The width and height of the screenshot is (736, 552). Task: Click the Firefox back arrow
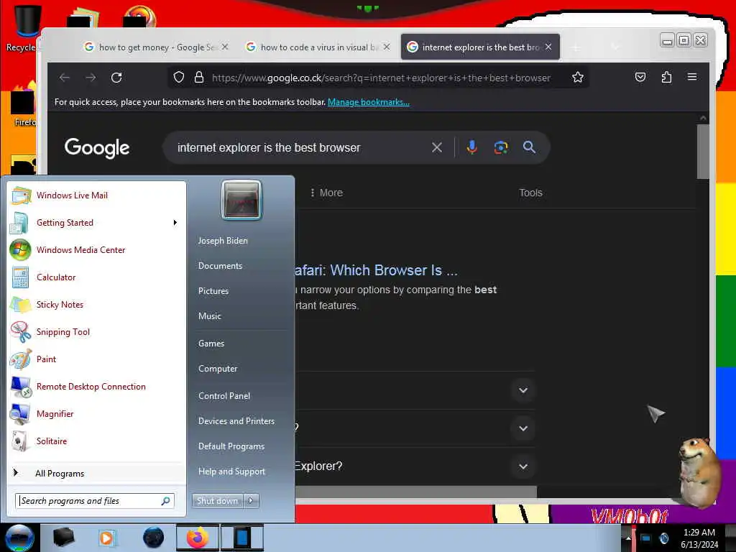(65, 78)
